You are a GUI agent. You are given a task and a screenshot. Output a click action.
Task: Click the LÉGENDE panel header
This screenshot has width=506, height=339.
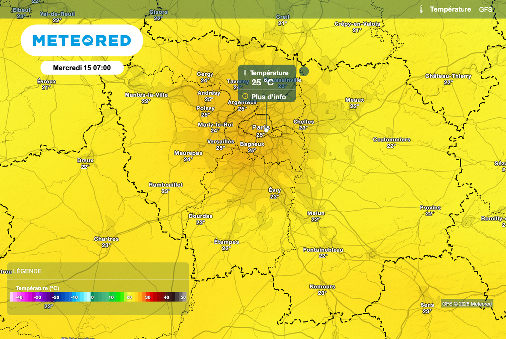point(27,271)
